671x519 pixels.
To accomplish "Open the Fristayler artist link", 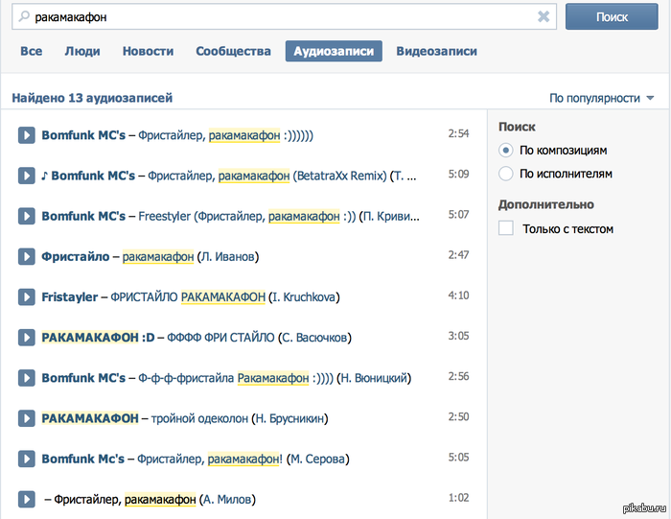I will click(x=69, y=296).
